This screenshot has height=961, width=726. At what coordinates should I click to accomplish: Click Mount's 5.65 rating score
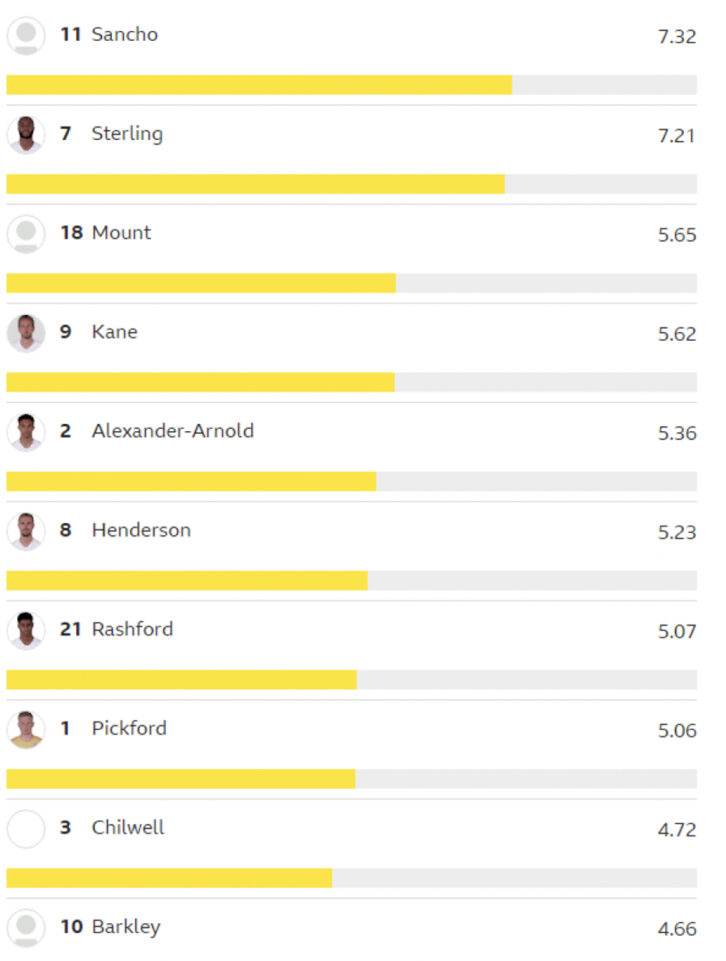(x=676, y=236)
